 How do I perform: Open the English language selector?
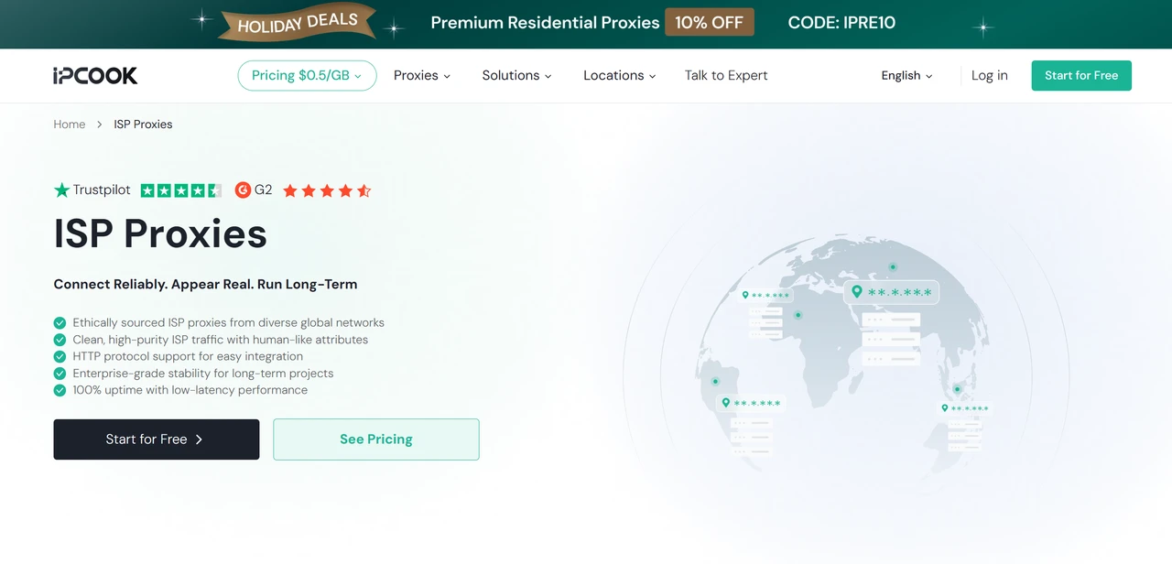[x=906, y=75]
